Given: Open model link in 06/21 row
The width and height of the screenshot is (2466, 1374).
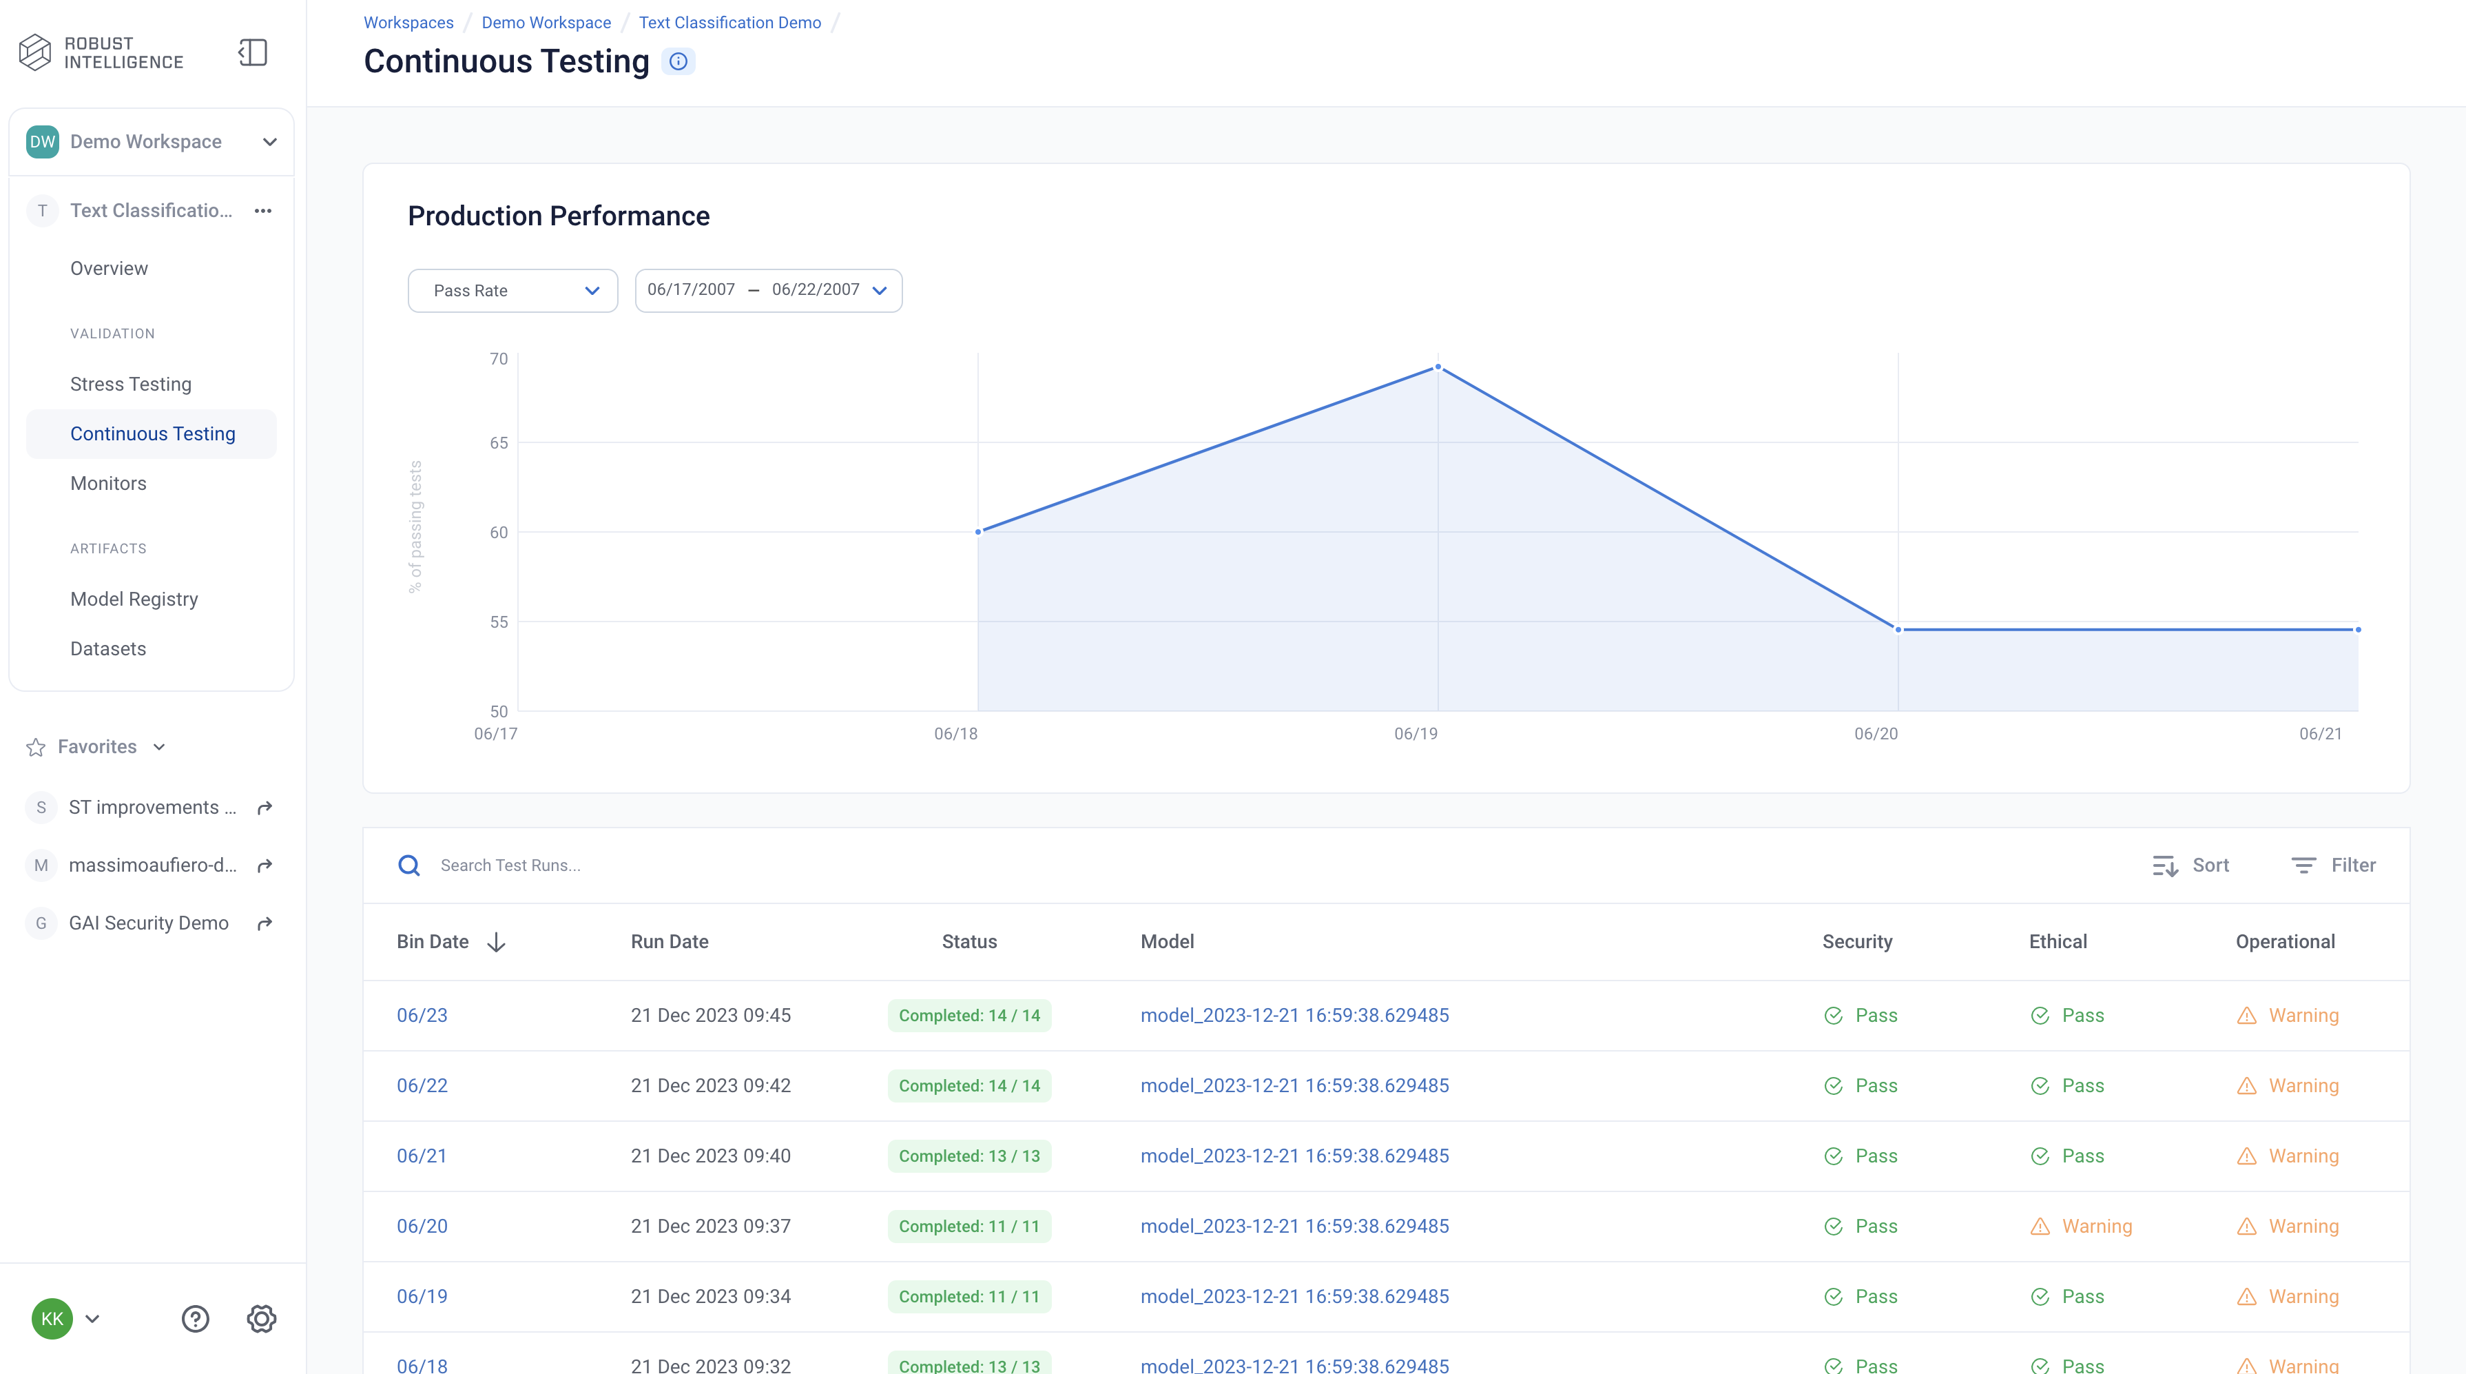Looking at the screenshot, I should point(1294,1157).
